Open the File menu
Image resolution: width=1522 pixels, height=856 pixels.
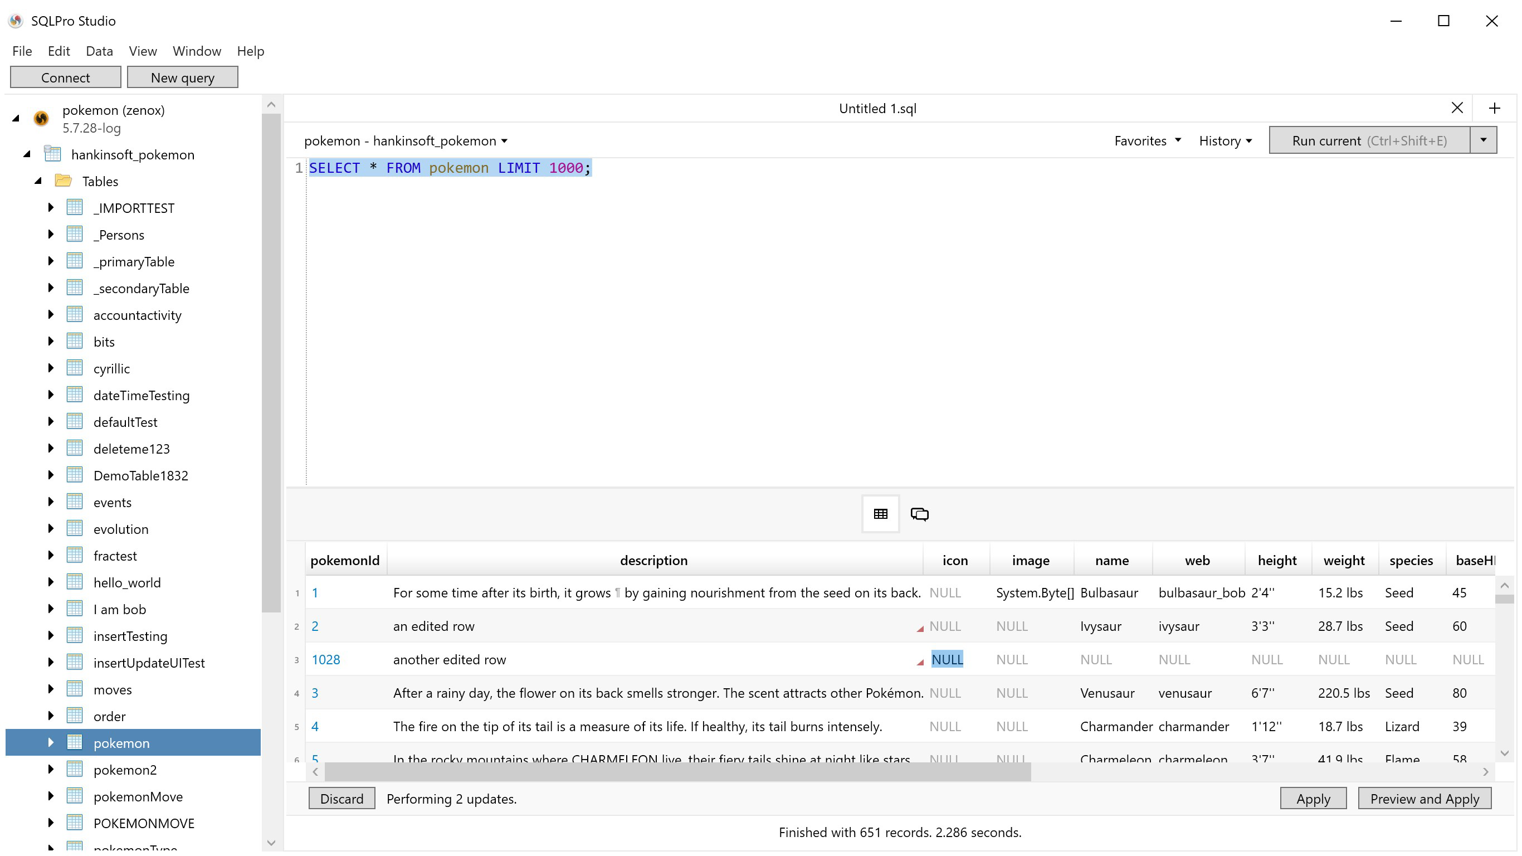[x=22, y=51]
